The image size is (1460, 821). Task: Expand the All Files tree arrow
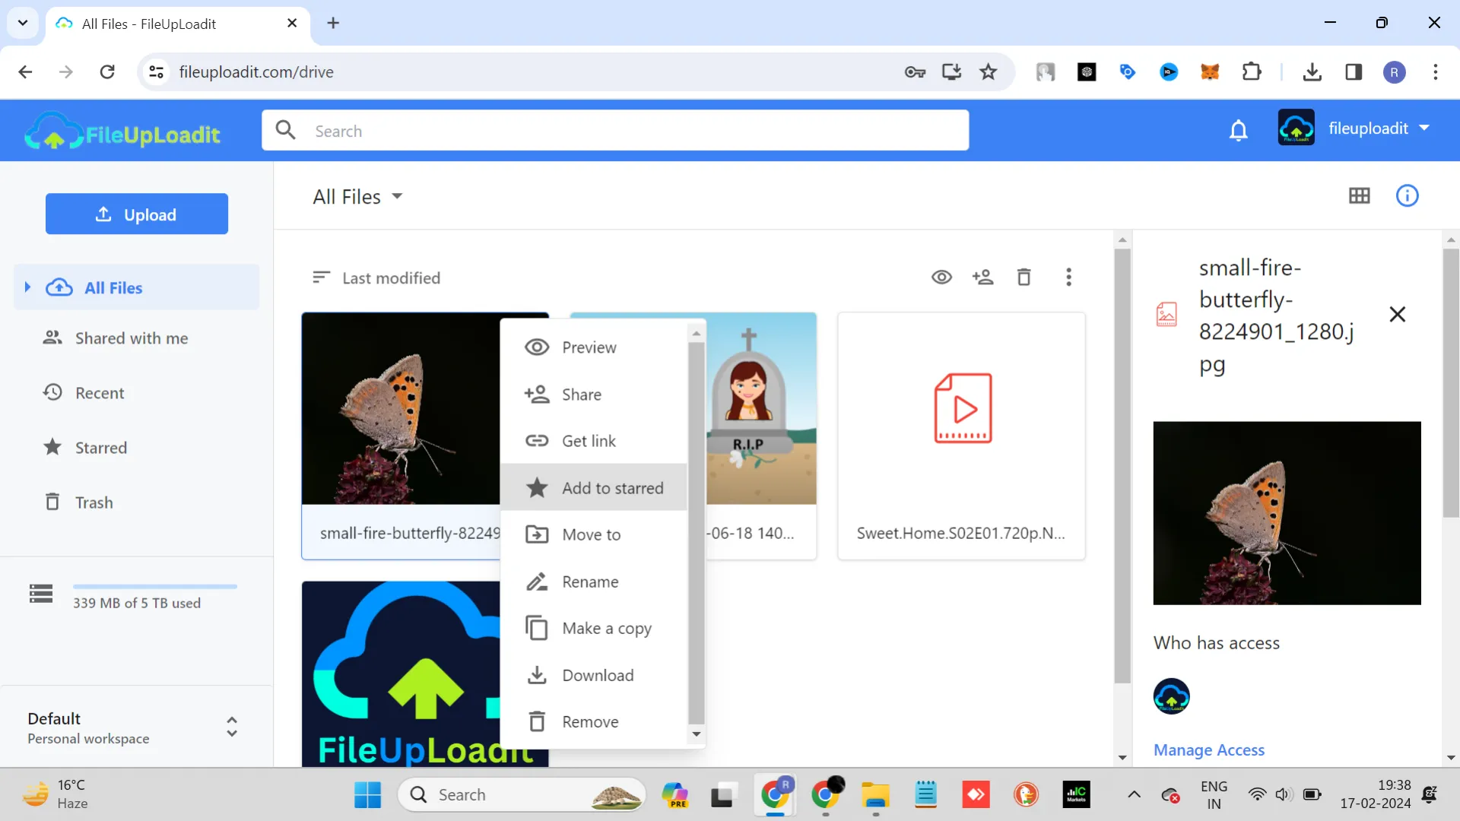point(27,287)
